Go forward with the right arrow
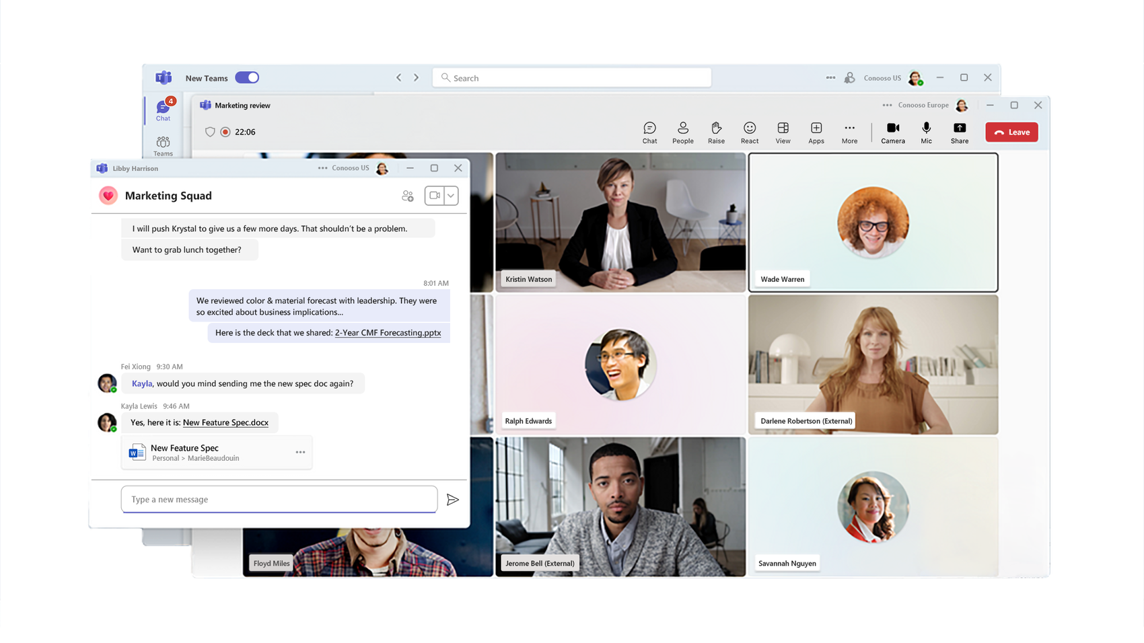 [416, 77]
